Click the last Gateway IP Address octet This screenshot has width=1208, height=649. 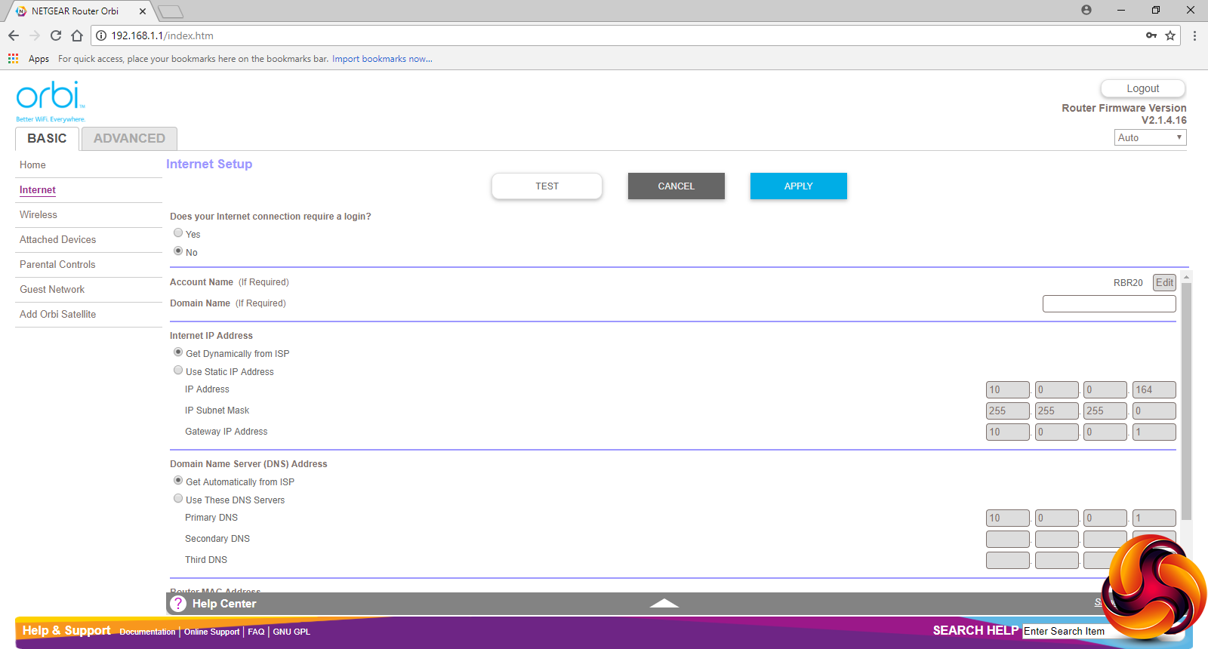(x=1154, y=432)
